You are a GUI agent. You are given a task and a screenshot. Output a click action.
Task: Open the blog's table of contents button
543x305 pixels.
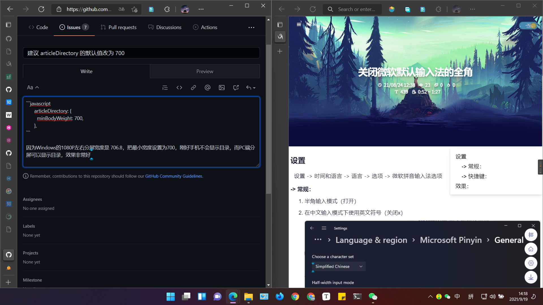click(x=531, y=235)
